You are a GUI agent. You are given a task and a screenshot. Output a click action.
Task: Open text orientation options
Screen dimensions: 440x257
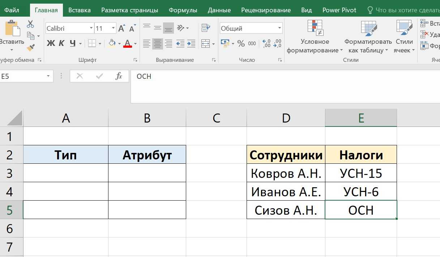[x=180, y=28]
